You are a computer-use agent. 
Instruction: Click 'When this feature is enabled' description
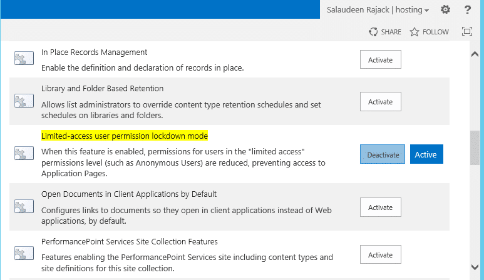[x=183, y=162]
